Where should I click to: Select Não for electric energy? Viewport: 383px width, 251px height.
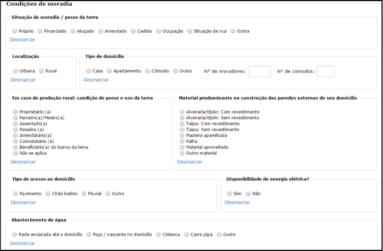pos(249,194)
